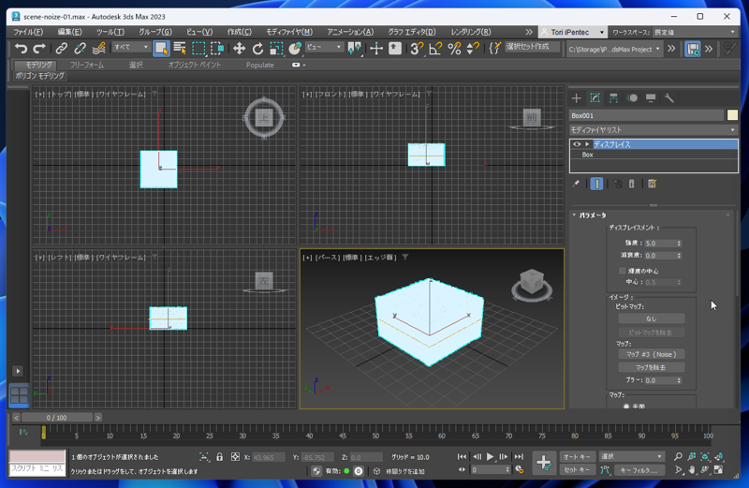
Task: Open the Motion command panel tab
Action: click(632, 98)
